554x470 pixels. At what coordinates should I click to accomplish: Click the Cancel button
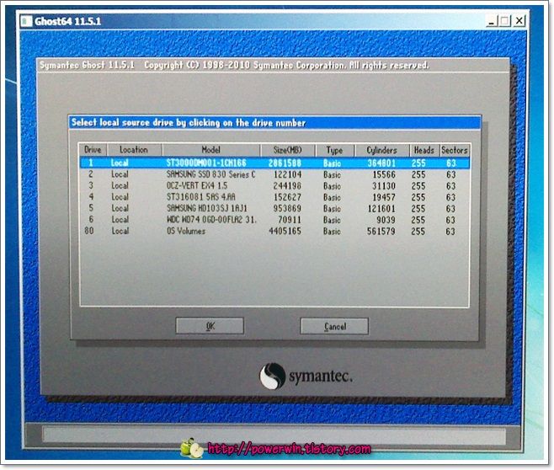click(334, 326)
